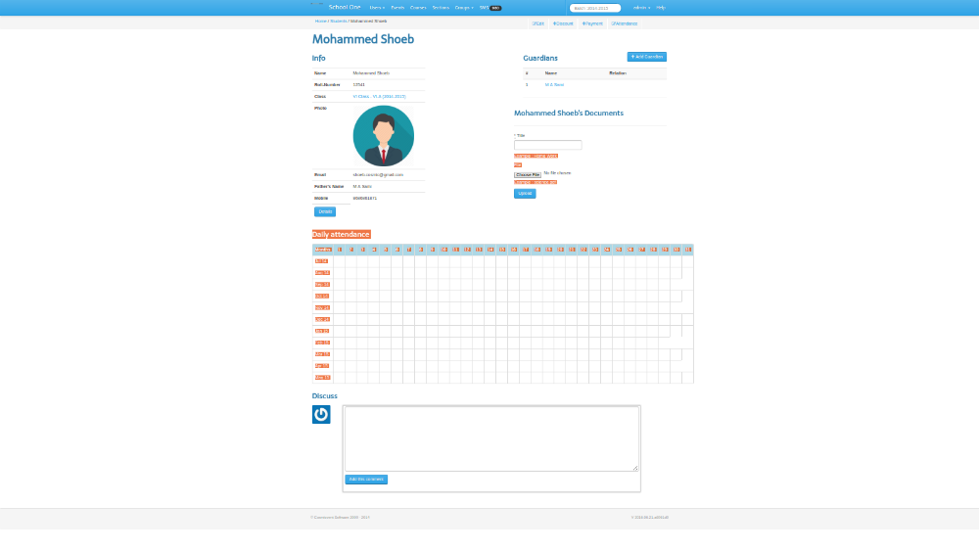This screenshot has height=551, width=979.
Task: Open the Help link in the navbar
Action: click(661, 8)
